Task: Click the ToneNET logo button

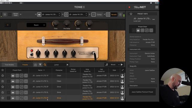Action: [x=140, y=7]
